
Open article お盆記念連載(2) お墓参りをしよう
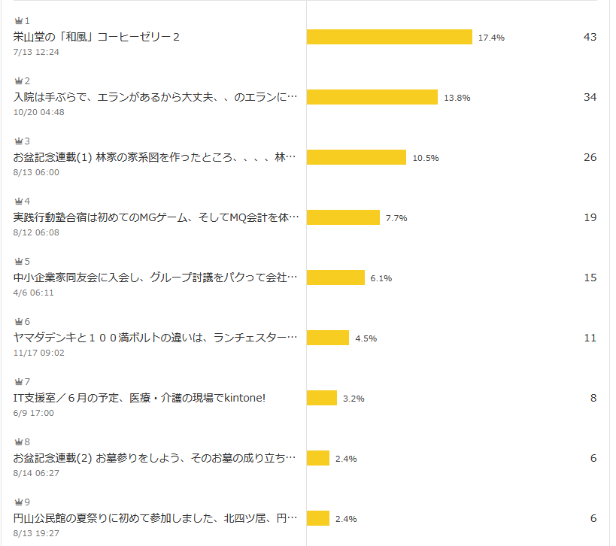(154, 458)
